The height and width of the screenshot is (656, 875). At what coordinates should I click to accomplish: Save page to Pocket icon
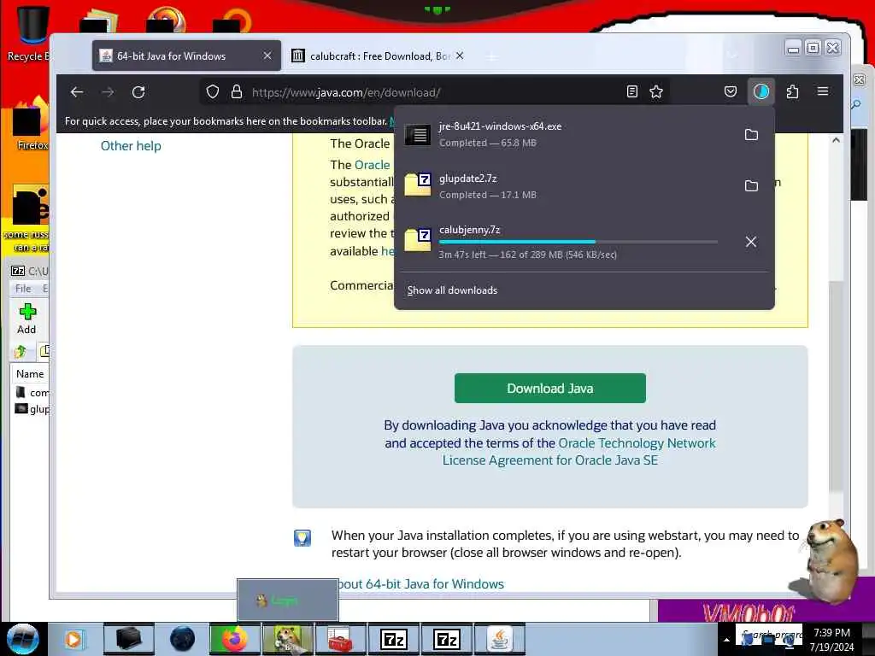(731, 92)
